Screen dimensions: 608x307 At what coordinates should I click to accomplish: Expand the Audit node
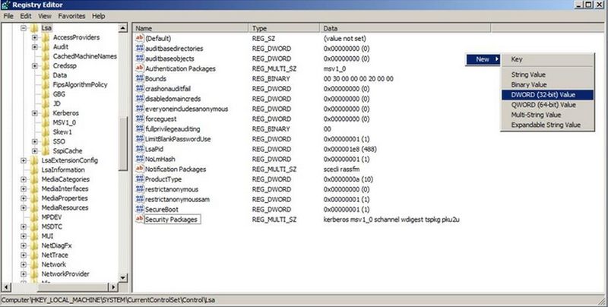click(35, 47)
